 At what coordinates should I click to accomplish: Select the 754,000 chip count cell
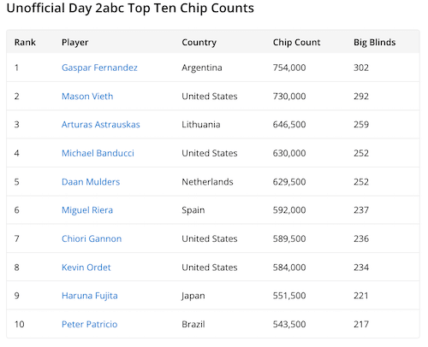[x=289, y=68]
